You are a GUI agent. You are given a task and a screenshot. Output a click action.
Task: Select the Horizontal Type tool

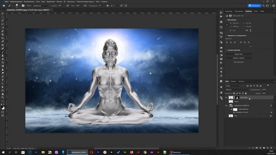coord(3,80)
